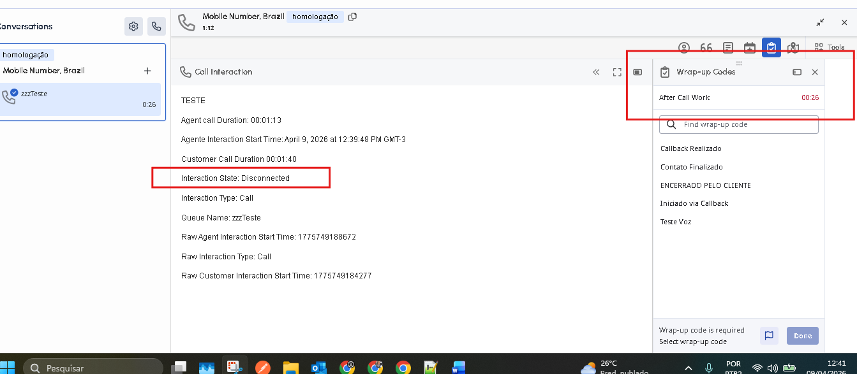The width and height of the screenshot is (857, 374).
Task: Open File Explorer from the taskbar
Action: (290, 368)
